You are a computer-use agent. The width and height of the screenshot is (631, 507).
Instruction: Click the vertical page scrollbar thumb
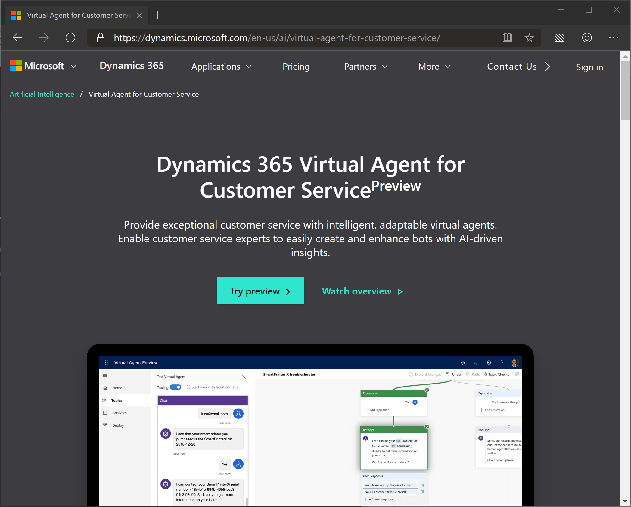point(625,90)
